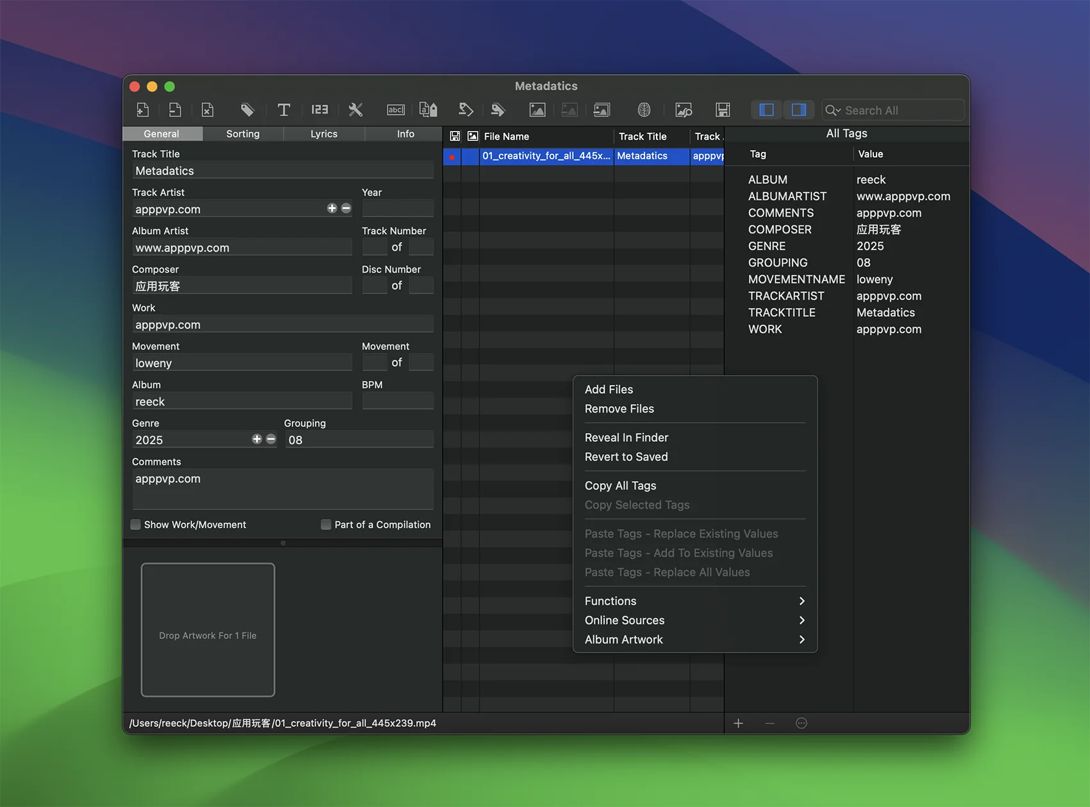The image size is (1090, 807).
Task: Click the Year input field
Action: click(398, 209)
